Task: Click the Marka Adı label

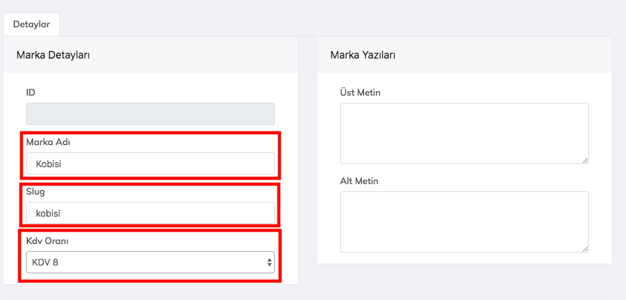Action: click(x=48, y=142)
